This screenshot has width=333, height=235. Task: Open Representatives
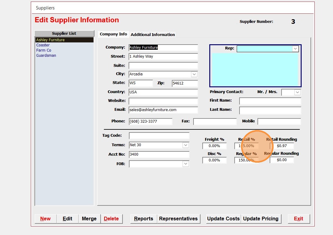coord(178,219)
